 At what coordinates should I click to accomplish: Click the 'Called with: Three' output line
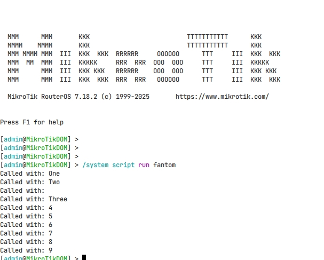(x=34, y=199)
